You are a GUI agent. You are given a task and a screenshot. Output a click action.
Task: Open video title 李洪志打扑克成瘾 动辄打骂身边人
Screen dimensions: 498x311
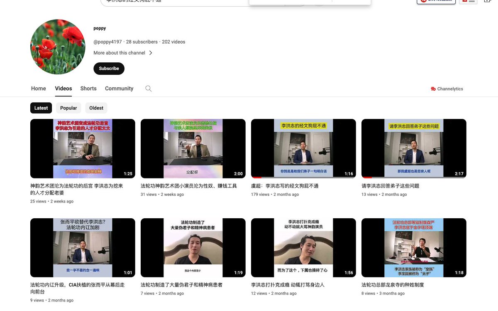288,285
